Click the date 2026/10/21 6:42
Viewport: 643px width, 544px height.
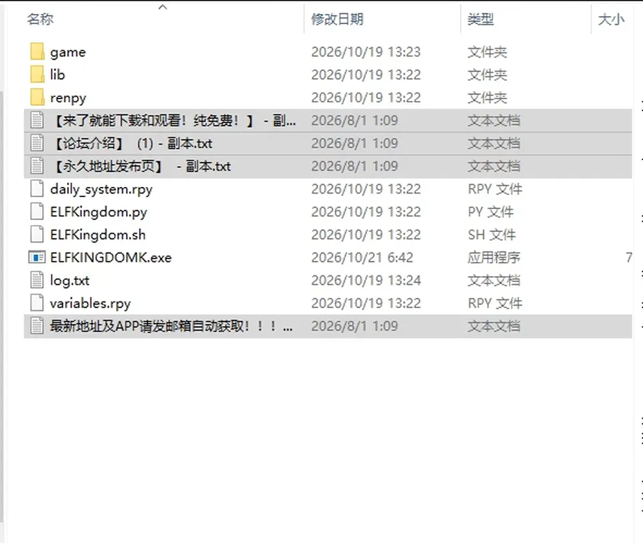pos(362,258)
